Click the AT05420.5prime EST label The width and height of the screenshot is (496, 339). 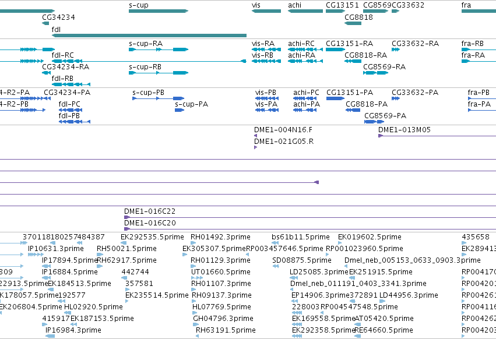[384, 319]
